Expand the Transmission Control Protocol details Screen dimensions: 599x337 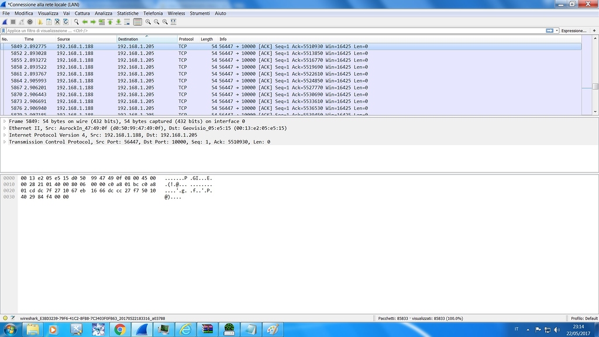(4, 142)
